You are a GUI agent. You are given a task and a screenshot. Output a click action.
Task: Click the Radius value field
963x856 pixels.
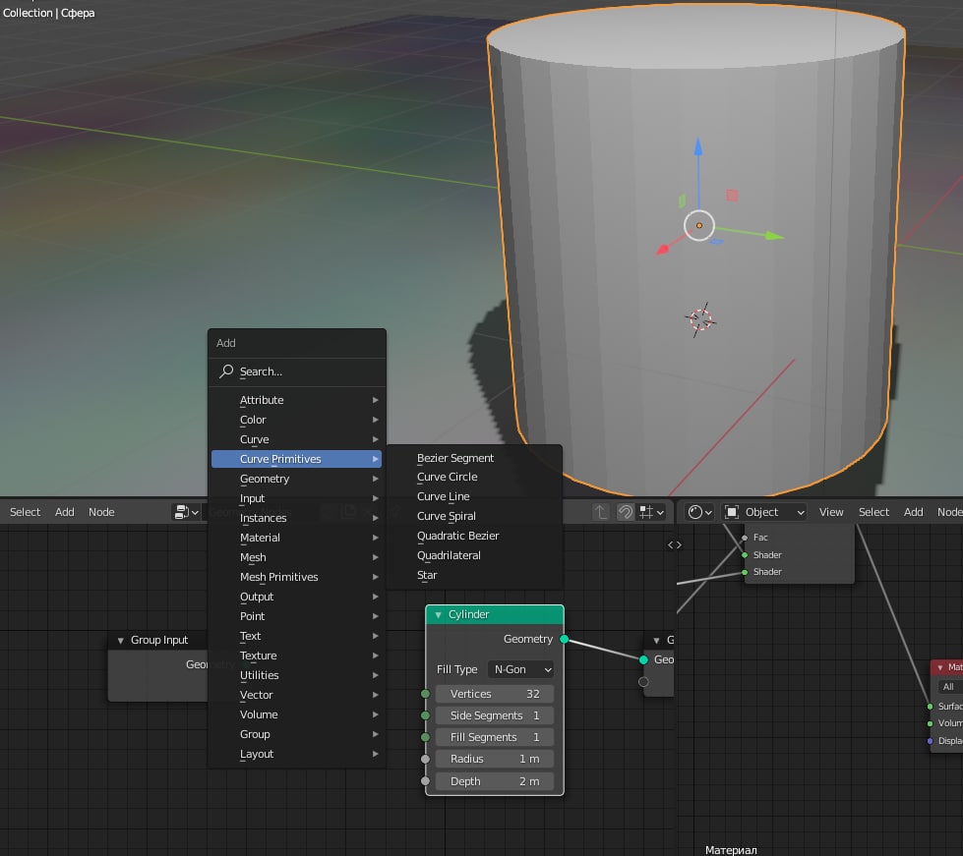coord(495,759)
